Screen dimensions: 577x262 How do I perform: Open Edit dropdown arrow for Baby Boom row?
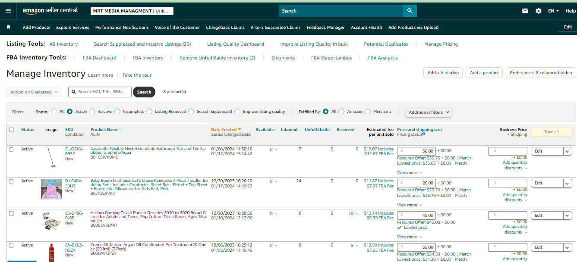coord(568,183)
